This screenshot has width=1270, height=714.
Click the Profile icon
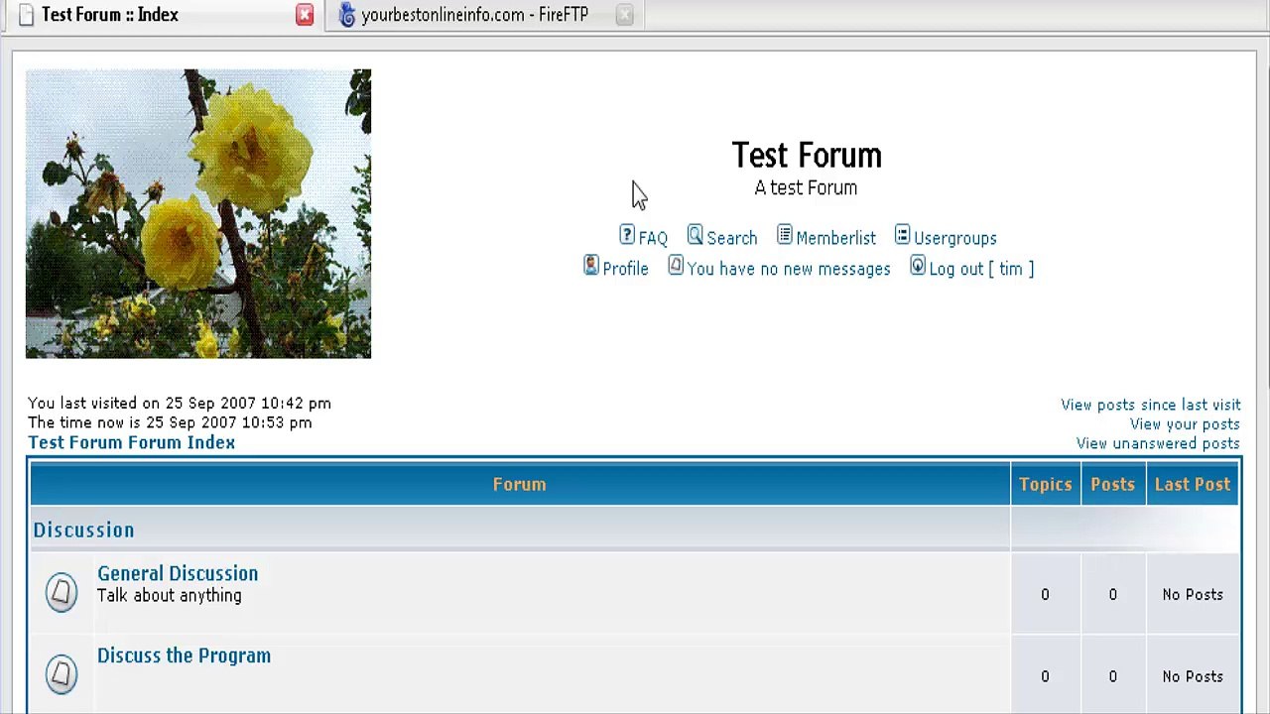coord(591,266)
